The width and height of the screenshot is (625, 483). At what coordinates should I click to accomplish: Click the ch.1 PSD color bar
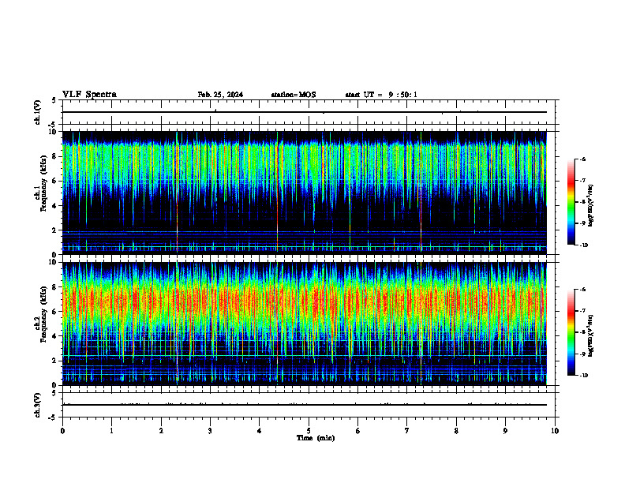pos(571,202)
